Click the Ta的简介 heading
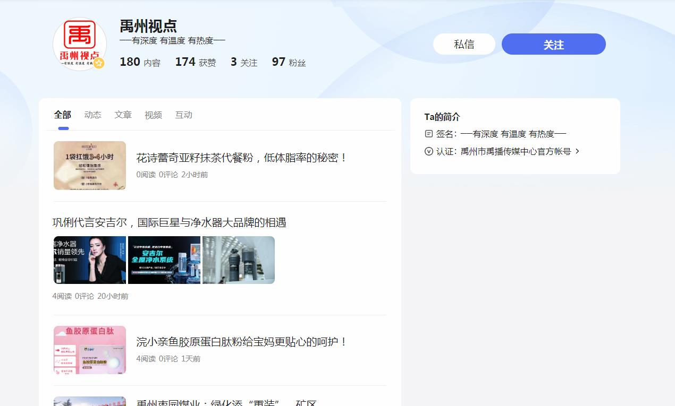 point(442,117)
